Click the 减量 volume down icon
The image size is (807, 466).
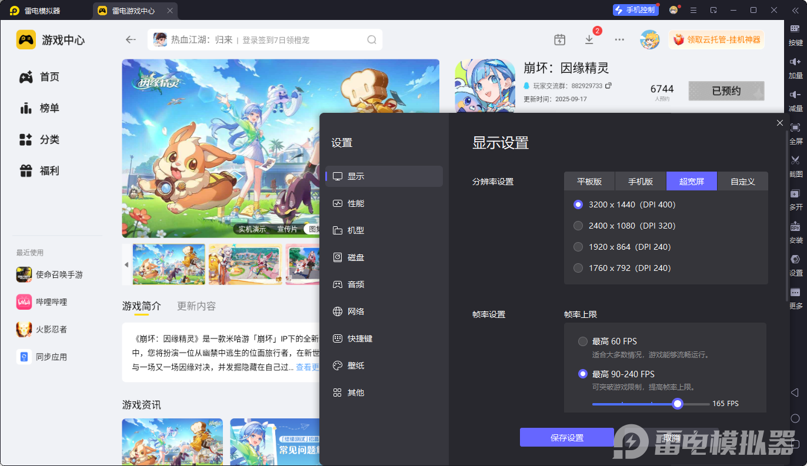pos(795,95)
